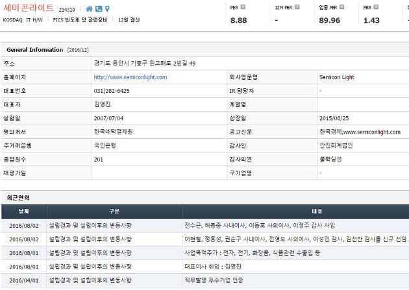Open the info icon beside PER
Screen dimensions: 409x290
pos(243,7)
